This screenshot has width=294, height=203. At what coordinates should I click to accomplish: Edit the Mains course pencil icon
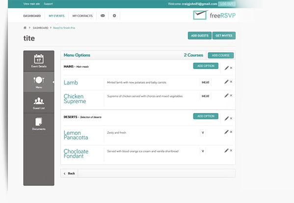pos(227,68)
